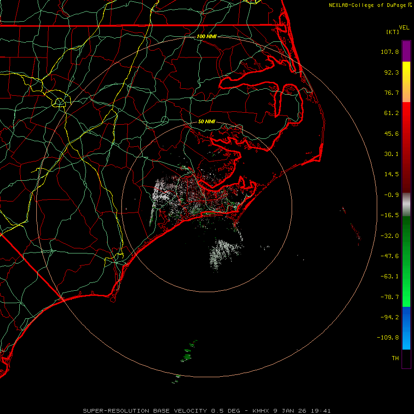Click the -32.0 scale value

[x=390, y=236]
